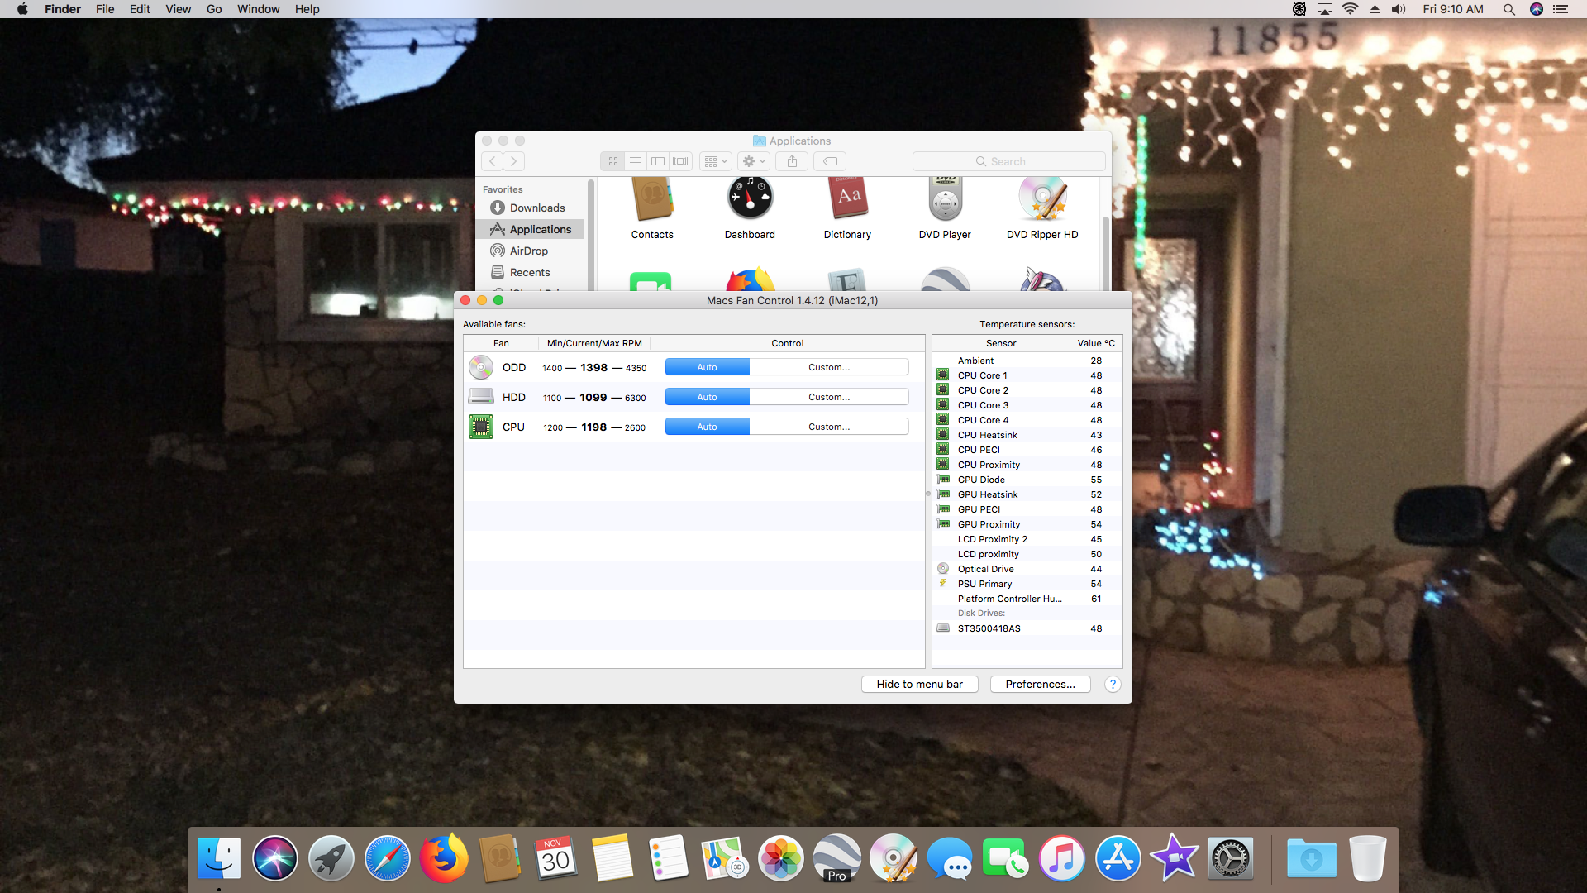Set ODD fan control to Auto
Image resolution: width=1587 pixels, height=893 pixels.
[x=707, y=367]
